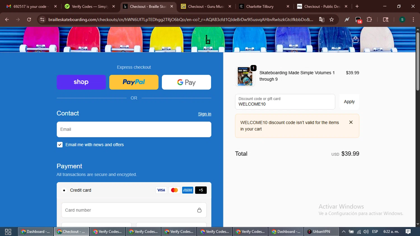Click the Email input field
Image resolution: width=420 pixels, height=236 pixels.
(x=134, y=129)
